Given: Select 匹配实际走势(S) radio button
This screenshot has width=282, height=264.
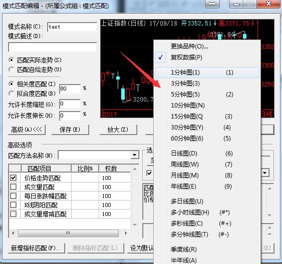Looking at the screenshot, I should pyautogui.click(x=11, y=60).
